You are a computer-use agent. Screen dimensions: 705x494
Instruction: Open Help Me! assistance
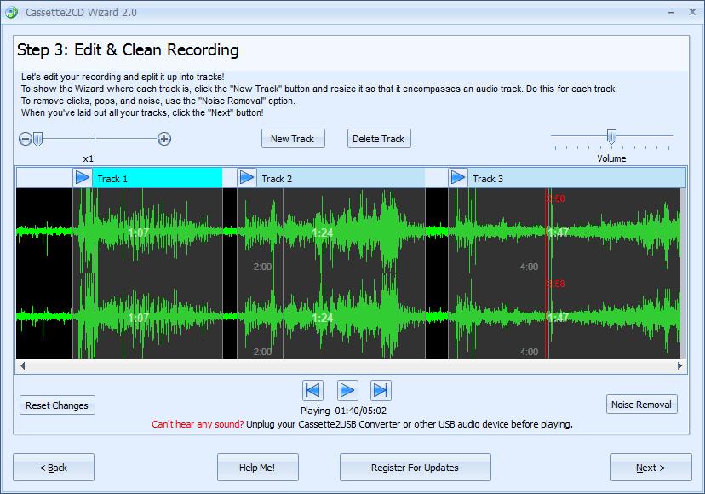(257, 467)
